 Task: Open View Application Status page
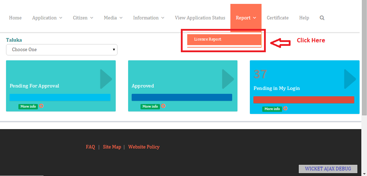coord(200,18)
